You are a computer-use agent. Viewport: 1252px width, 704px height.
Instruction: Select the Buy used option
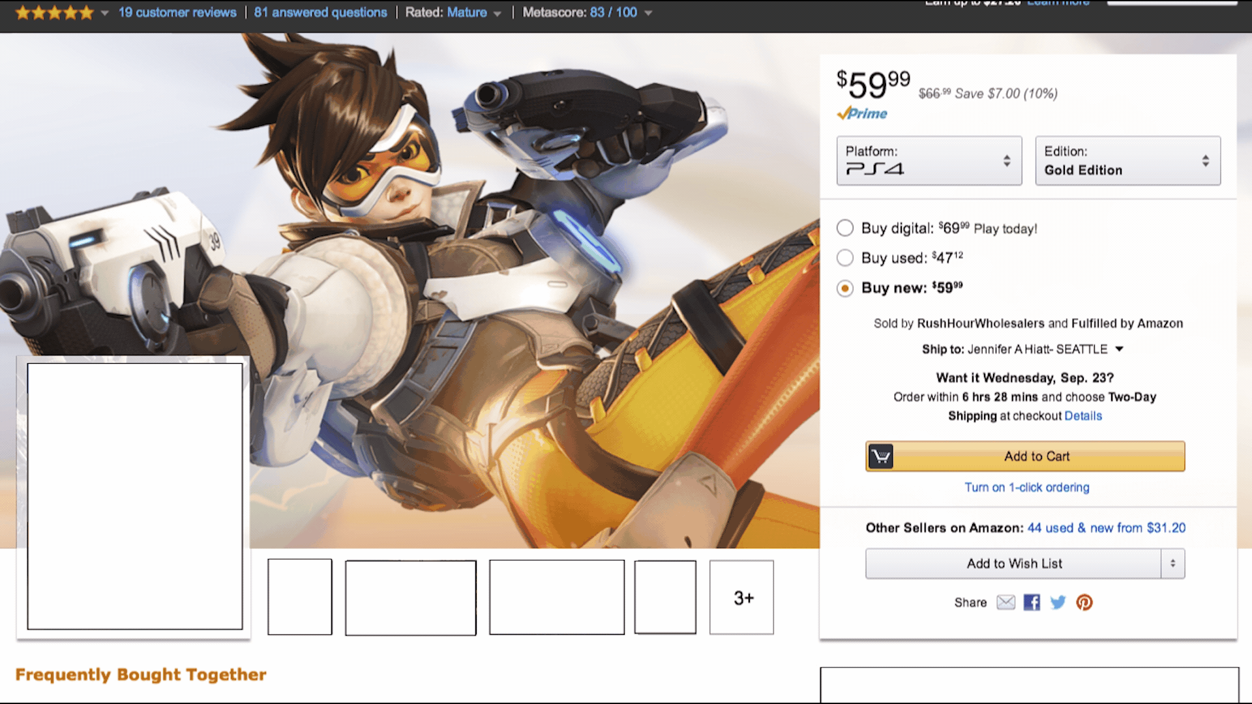coord(845,258)
